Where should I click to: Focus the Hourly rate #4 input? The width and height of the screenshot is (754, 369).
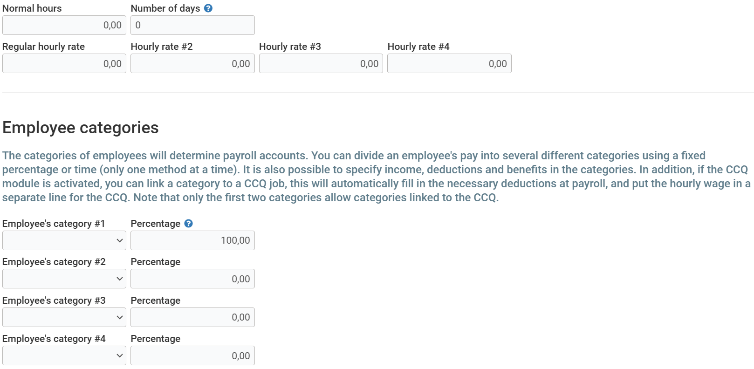[449, 64]
